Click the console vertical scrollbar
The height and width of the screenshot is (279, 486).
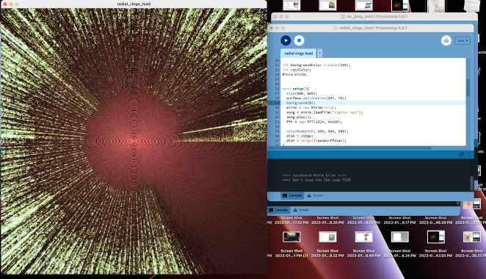coord(472,183)
